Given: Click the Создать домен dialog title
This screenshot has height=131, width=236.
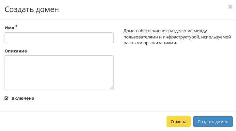Looking at the screenshot, I should (32, 9).
